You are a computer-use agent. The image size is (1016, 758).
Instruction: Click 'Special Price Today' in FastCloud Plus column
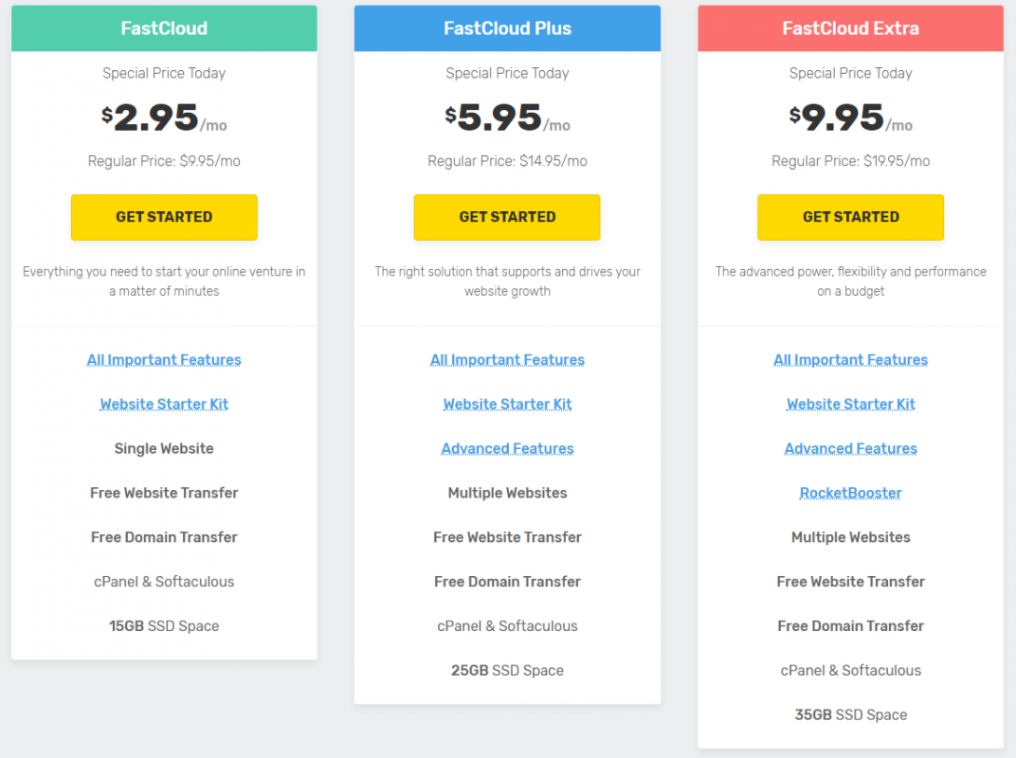tap(507, 73)
